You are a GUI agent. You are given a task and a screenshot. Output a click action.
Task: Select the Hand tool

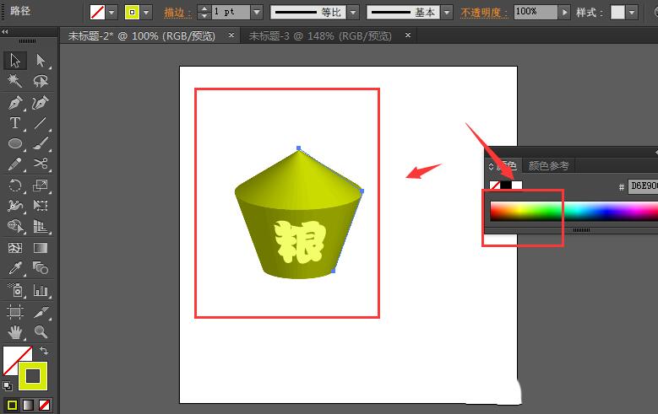15,332
